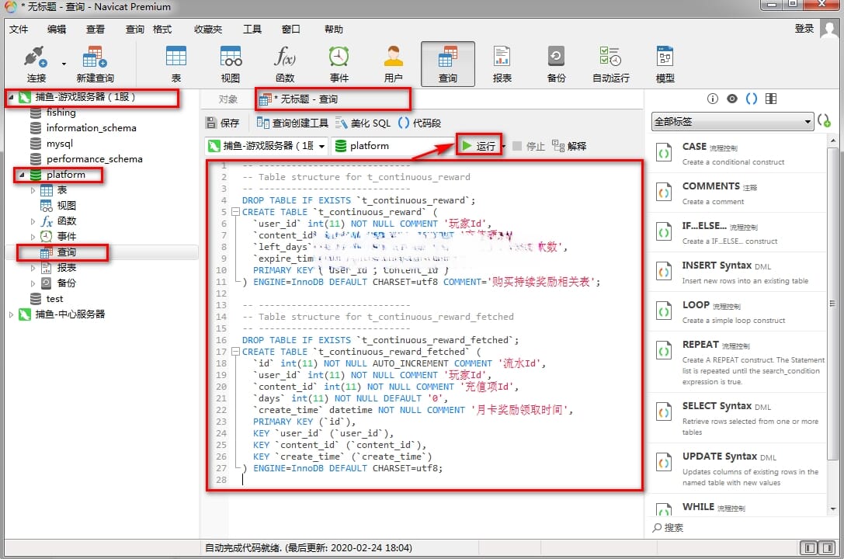The width and height of the screenshot is (844, 559).
Task: Open the dropdown arrow next to 运行
Action: click(x=504, y=146)
